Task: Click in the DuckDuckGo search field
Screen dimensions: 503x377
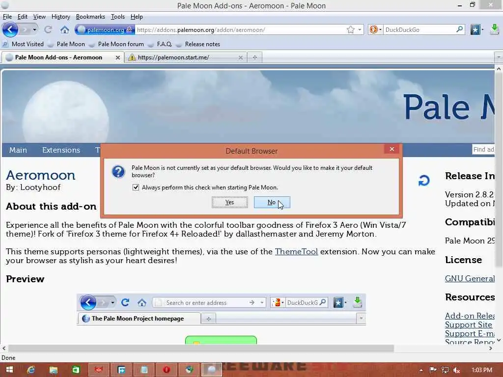Action: (x=419, y=30)
